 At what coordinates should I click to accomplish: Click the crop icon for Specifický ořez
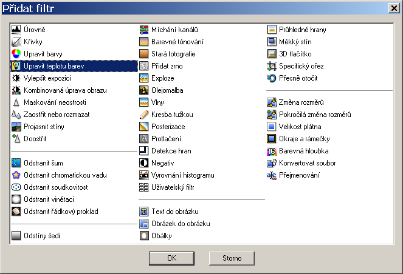point(272,66)
